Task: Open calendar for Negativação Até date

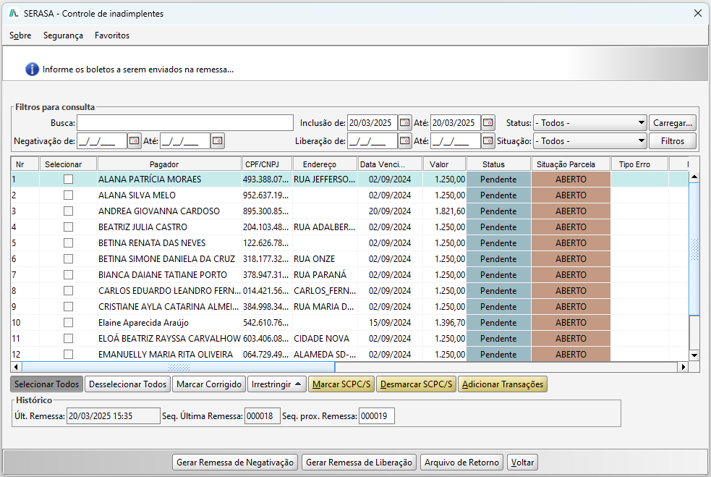Action: click(x=218, y=140)
